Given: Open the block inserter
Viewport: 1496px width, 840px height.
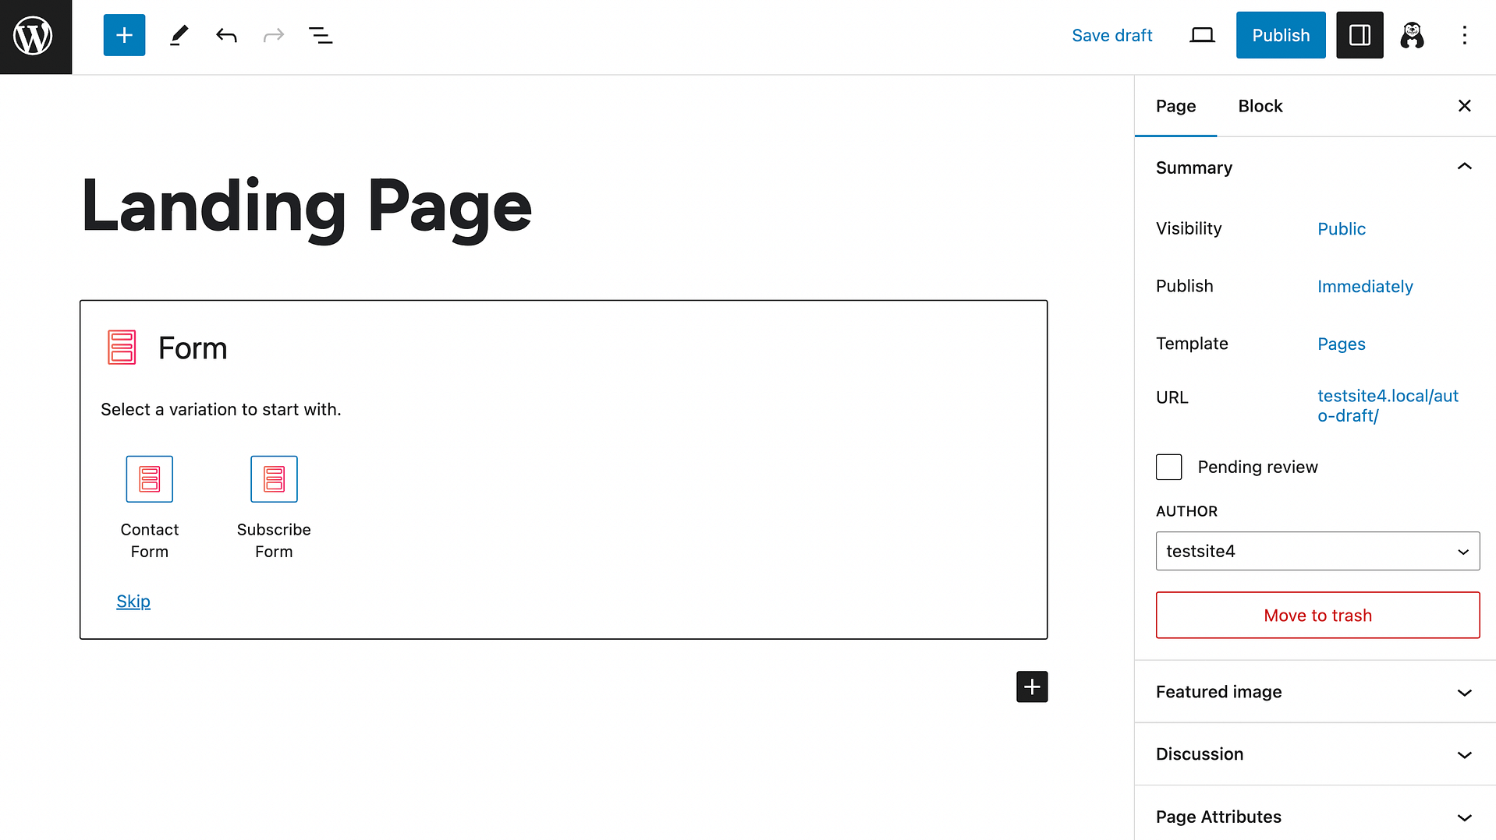Looking at the screenshot, I should pos(124,35).
